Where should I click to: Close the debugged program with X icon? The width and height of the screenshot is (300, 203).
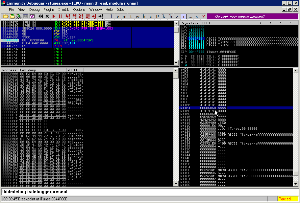coord(47,16)
